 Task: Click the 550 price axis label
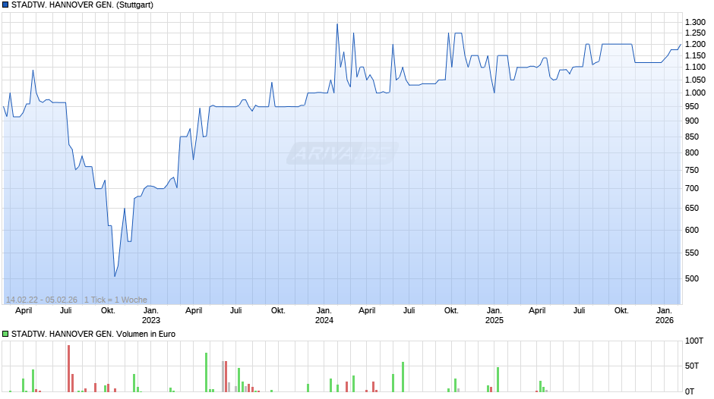[x=692, y=253]
